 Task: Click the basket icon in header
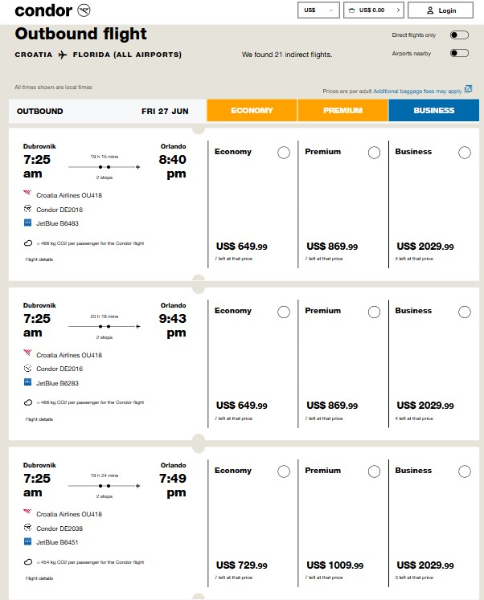[351, 10]
